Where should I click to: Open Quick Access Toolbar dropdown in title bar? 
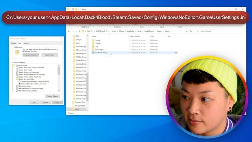click(x=79, y=9)
